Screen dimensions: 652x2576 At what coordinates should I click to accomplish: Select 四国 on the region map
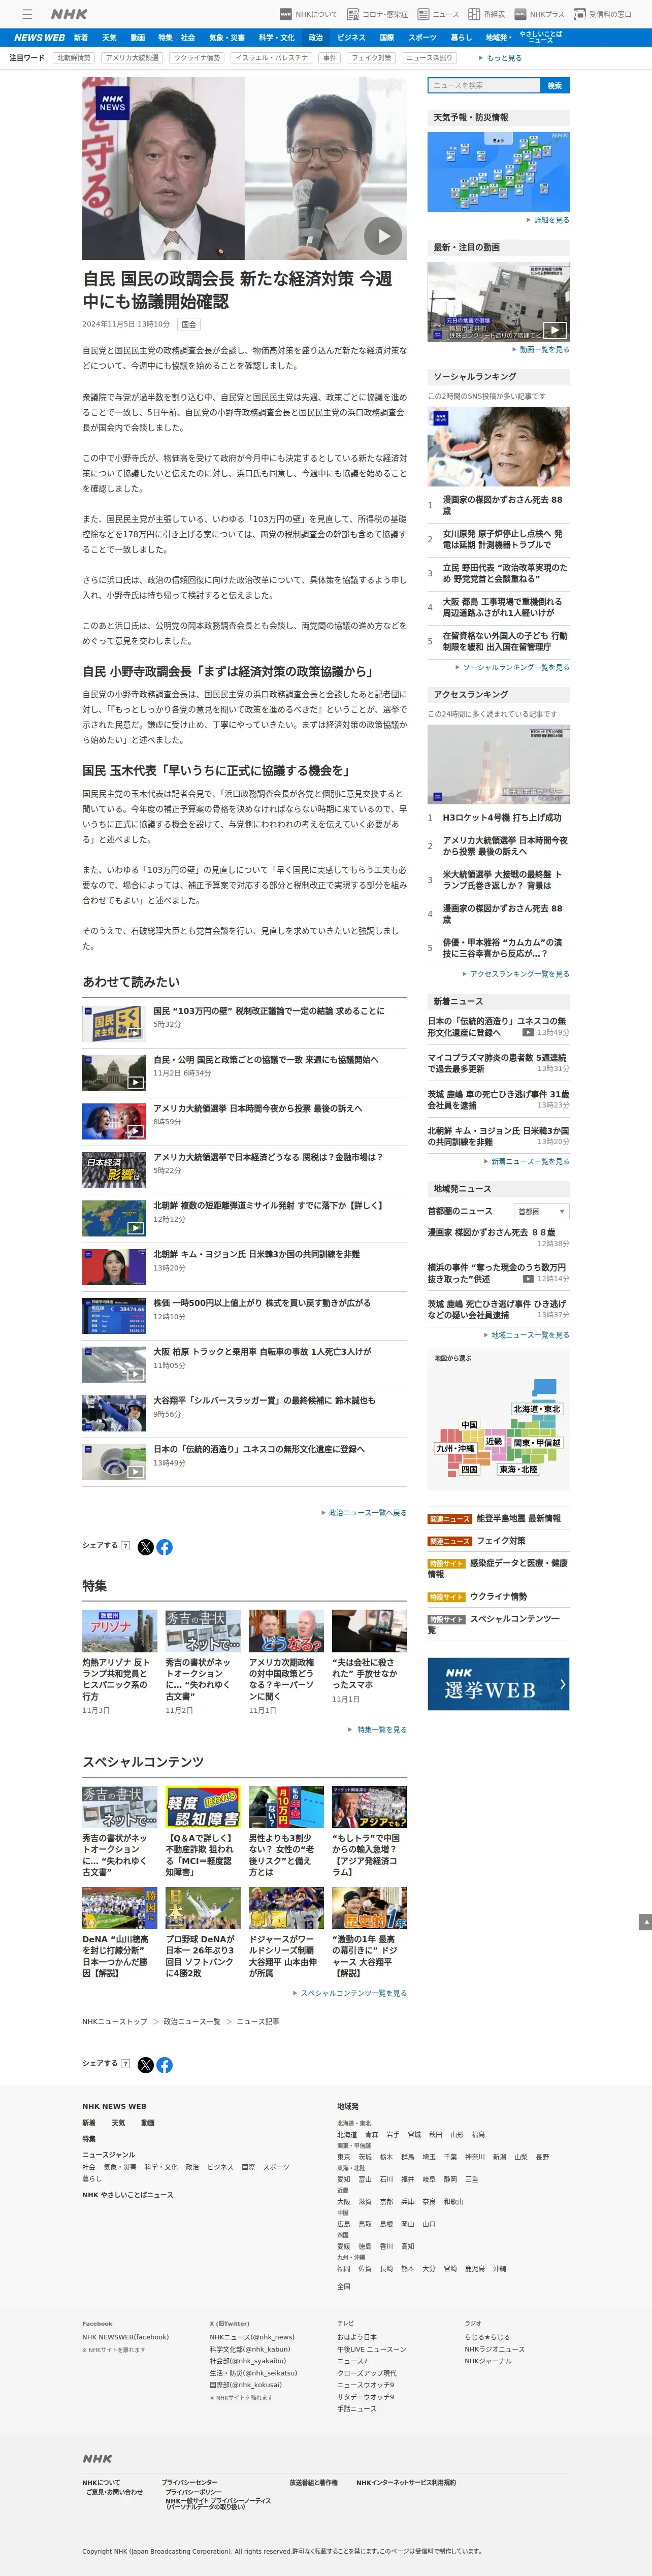[x=469, y=1470]
